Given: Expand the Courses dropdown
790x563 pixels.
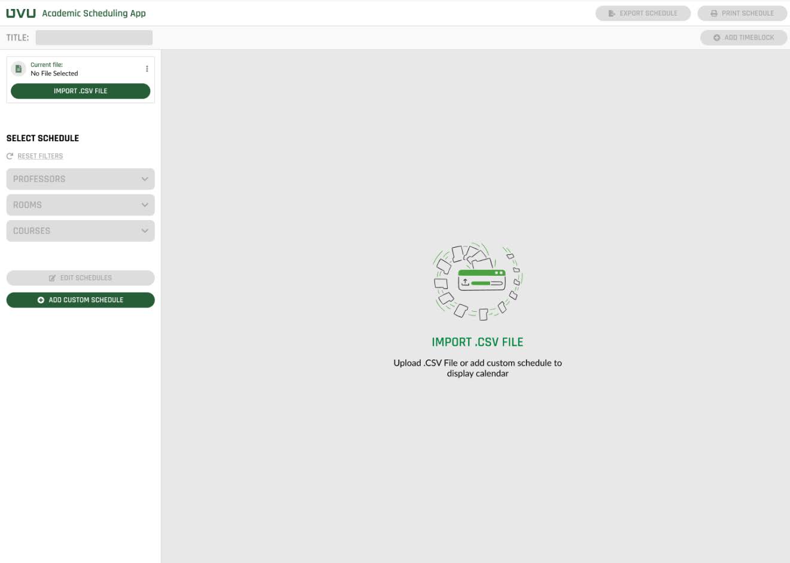Looking at the screenshot, I should click(x=80, y=231).
